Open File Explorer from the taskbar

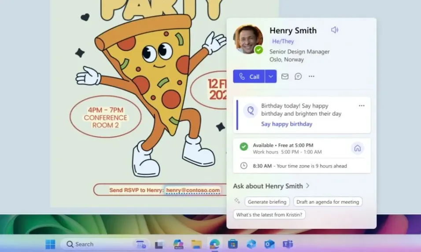(x=196, y=244)
